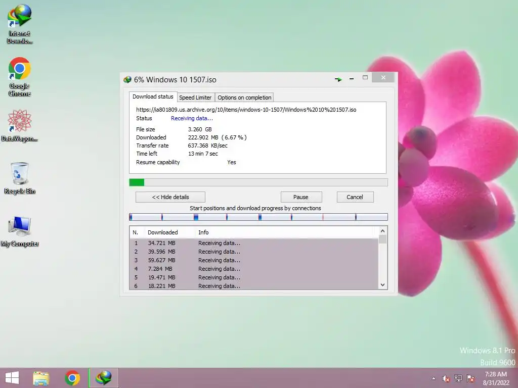The image size is (518, 388).
Task: Click the 3.260 GB file size value
Action: (200, 129)
